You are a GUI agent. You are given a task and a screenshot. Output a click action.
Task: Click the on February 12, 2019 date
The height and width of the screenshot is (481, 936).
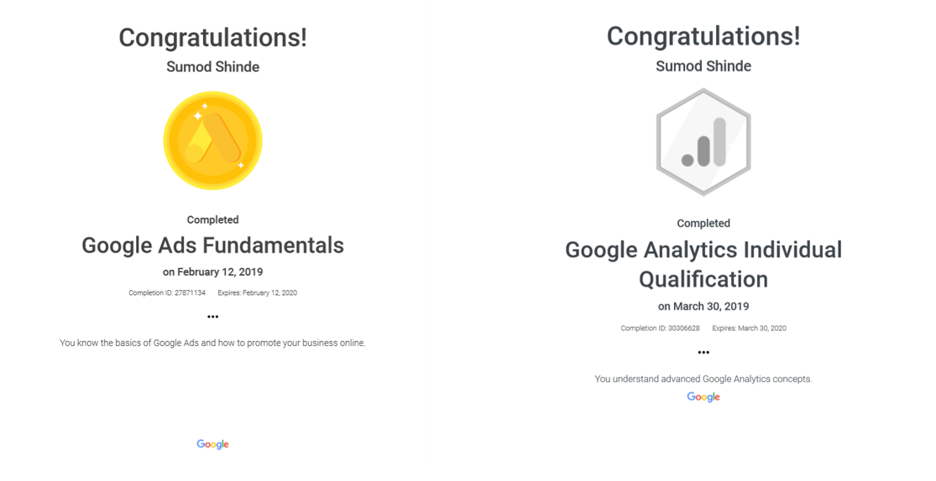coord(212,272)
